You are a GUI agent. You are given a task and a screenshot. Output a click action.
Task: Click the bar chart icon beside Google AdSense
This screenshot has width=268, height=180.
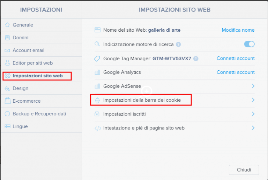click(97, 86)
